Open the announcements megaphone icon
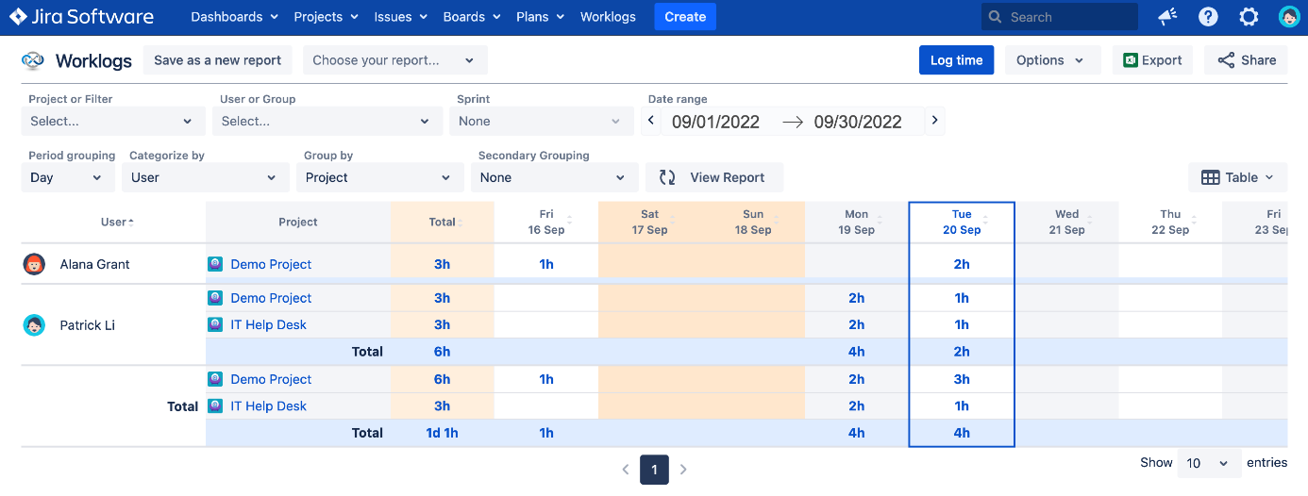 pyautogui.click(x=1166, y=17)
